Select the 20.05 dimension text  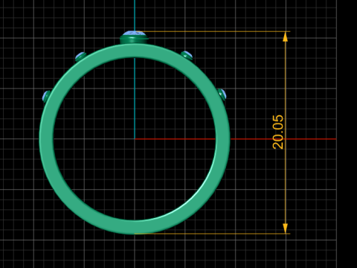pos(277,132)
